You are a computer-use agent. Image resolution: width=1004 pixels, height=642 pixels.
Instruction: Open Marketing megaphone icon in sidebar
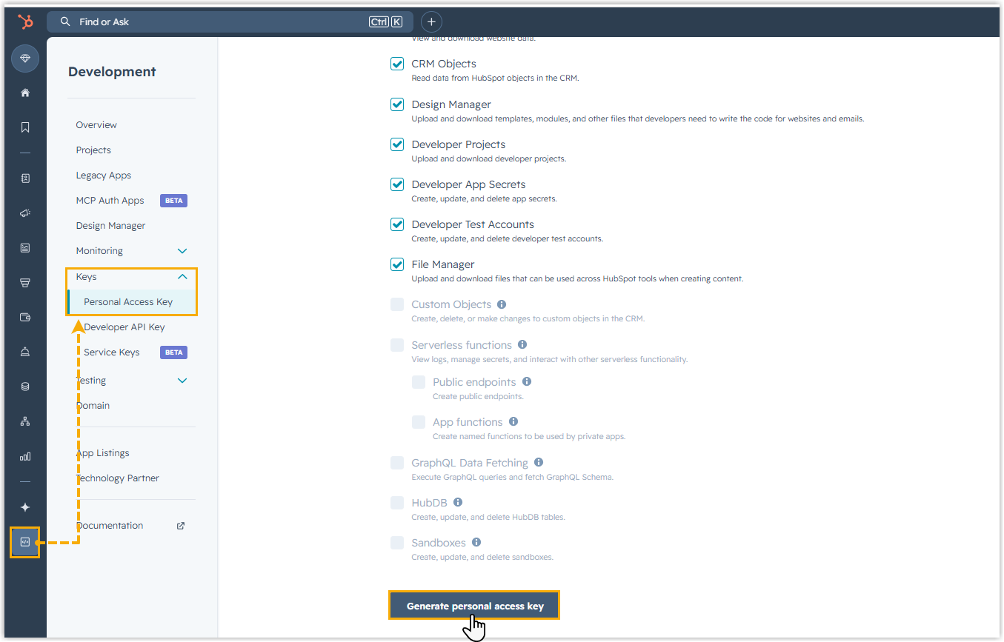coord(25,213)
